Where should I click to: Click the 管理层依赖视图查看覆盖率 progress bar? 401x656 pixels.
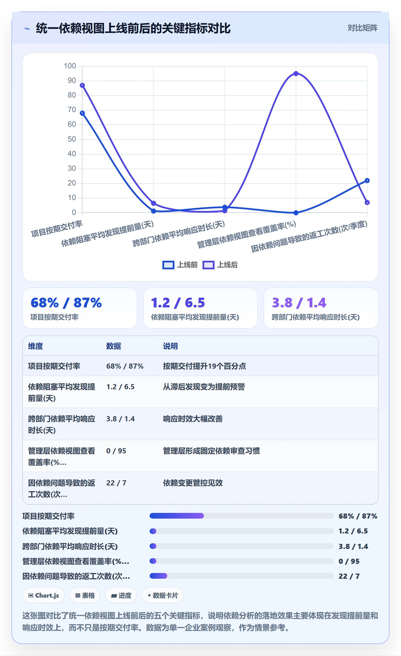(x=241, y=561)
